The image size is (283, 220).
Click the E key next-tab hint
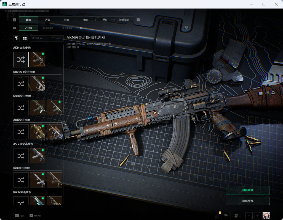click(138, 20)
